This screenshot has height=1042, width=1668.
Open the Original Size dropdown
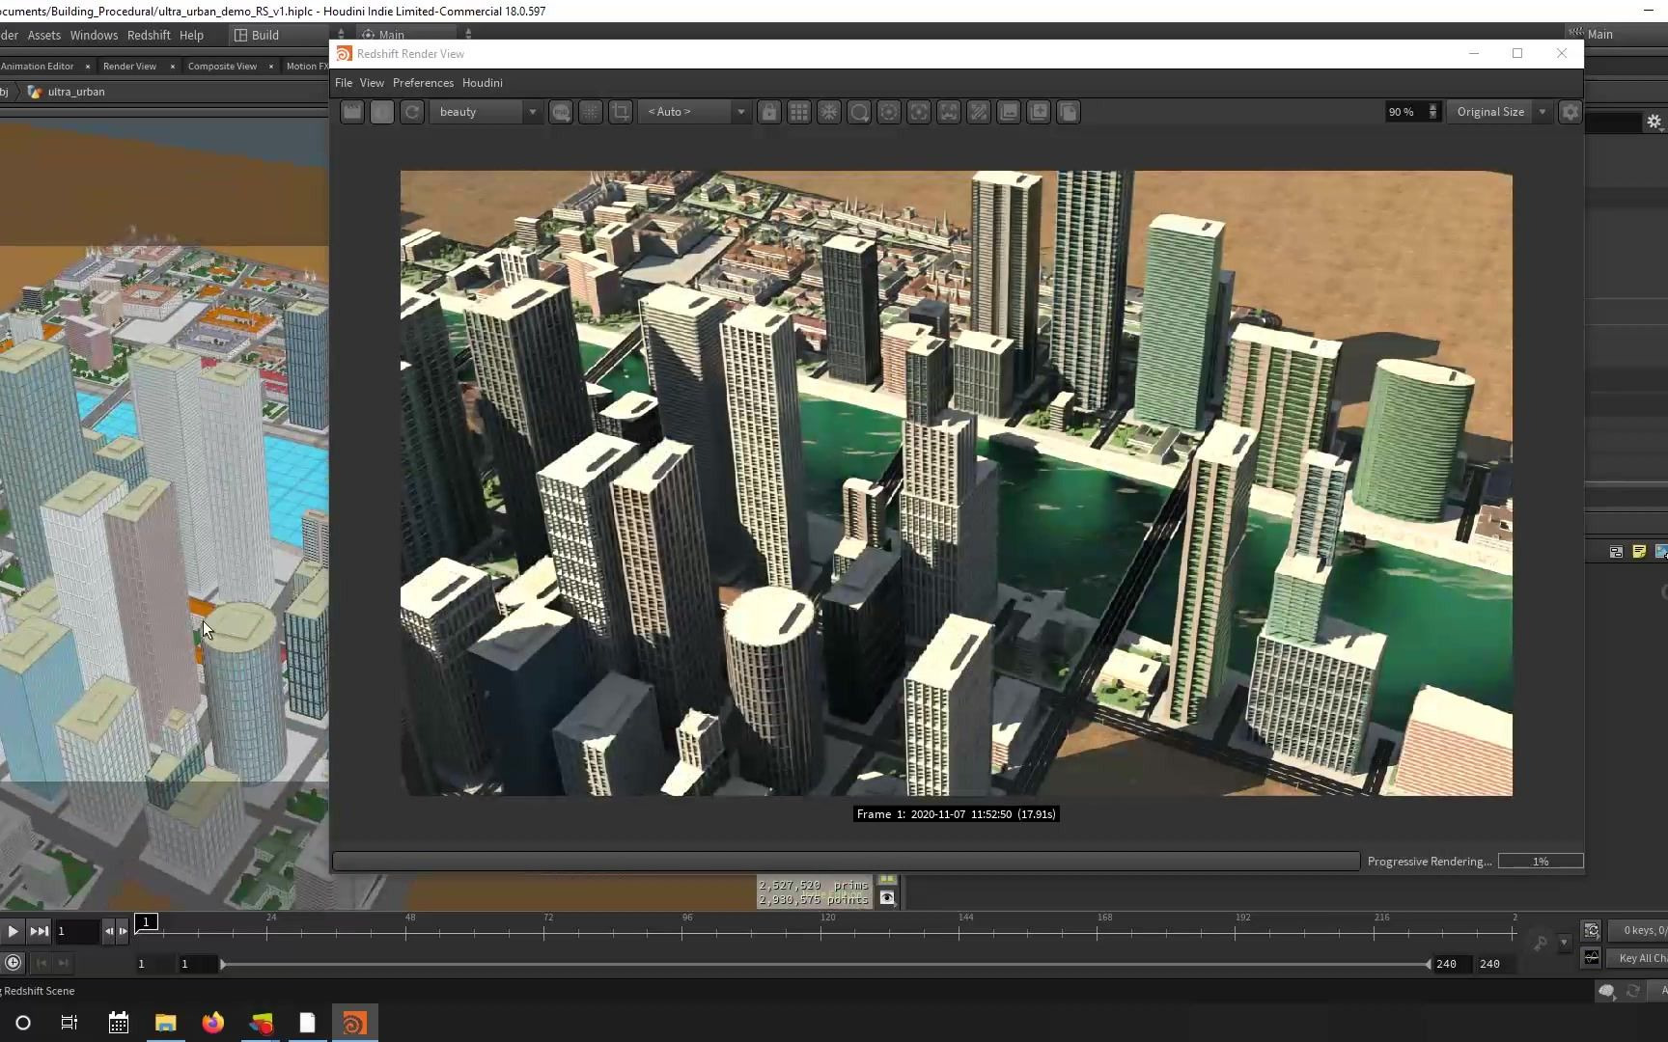click(x=1499, y=112)
